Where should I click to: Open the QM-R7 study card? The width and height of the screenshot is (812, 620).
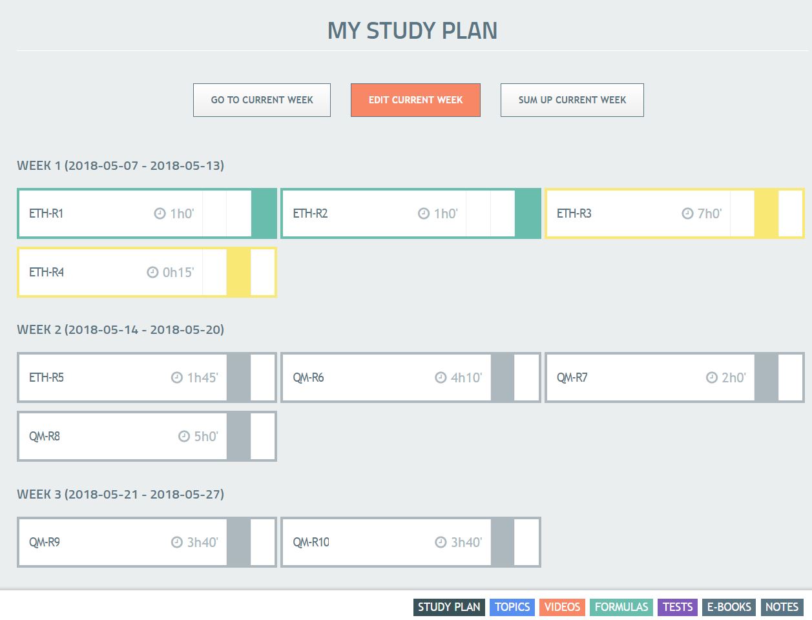tap(620, 378)
